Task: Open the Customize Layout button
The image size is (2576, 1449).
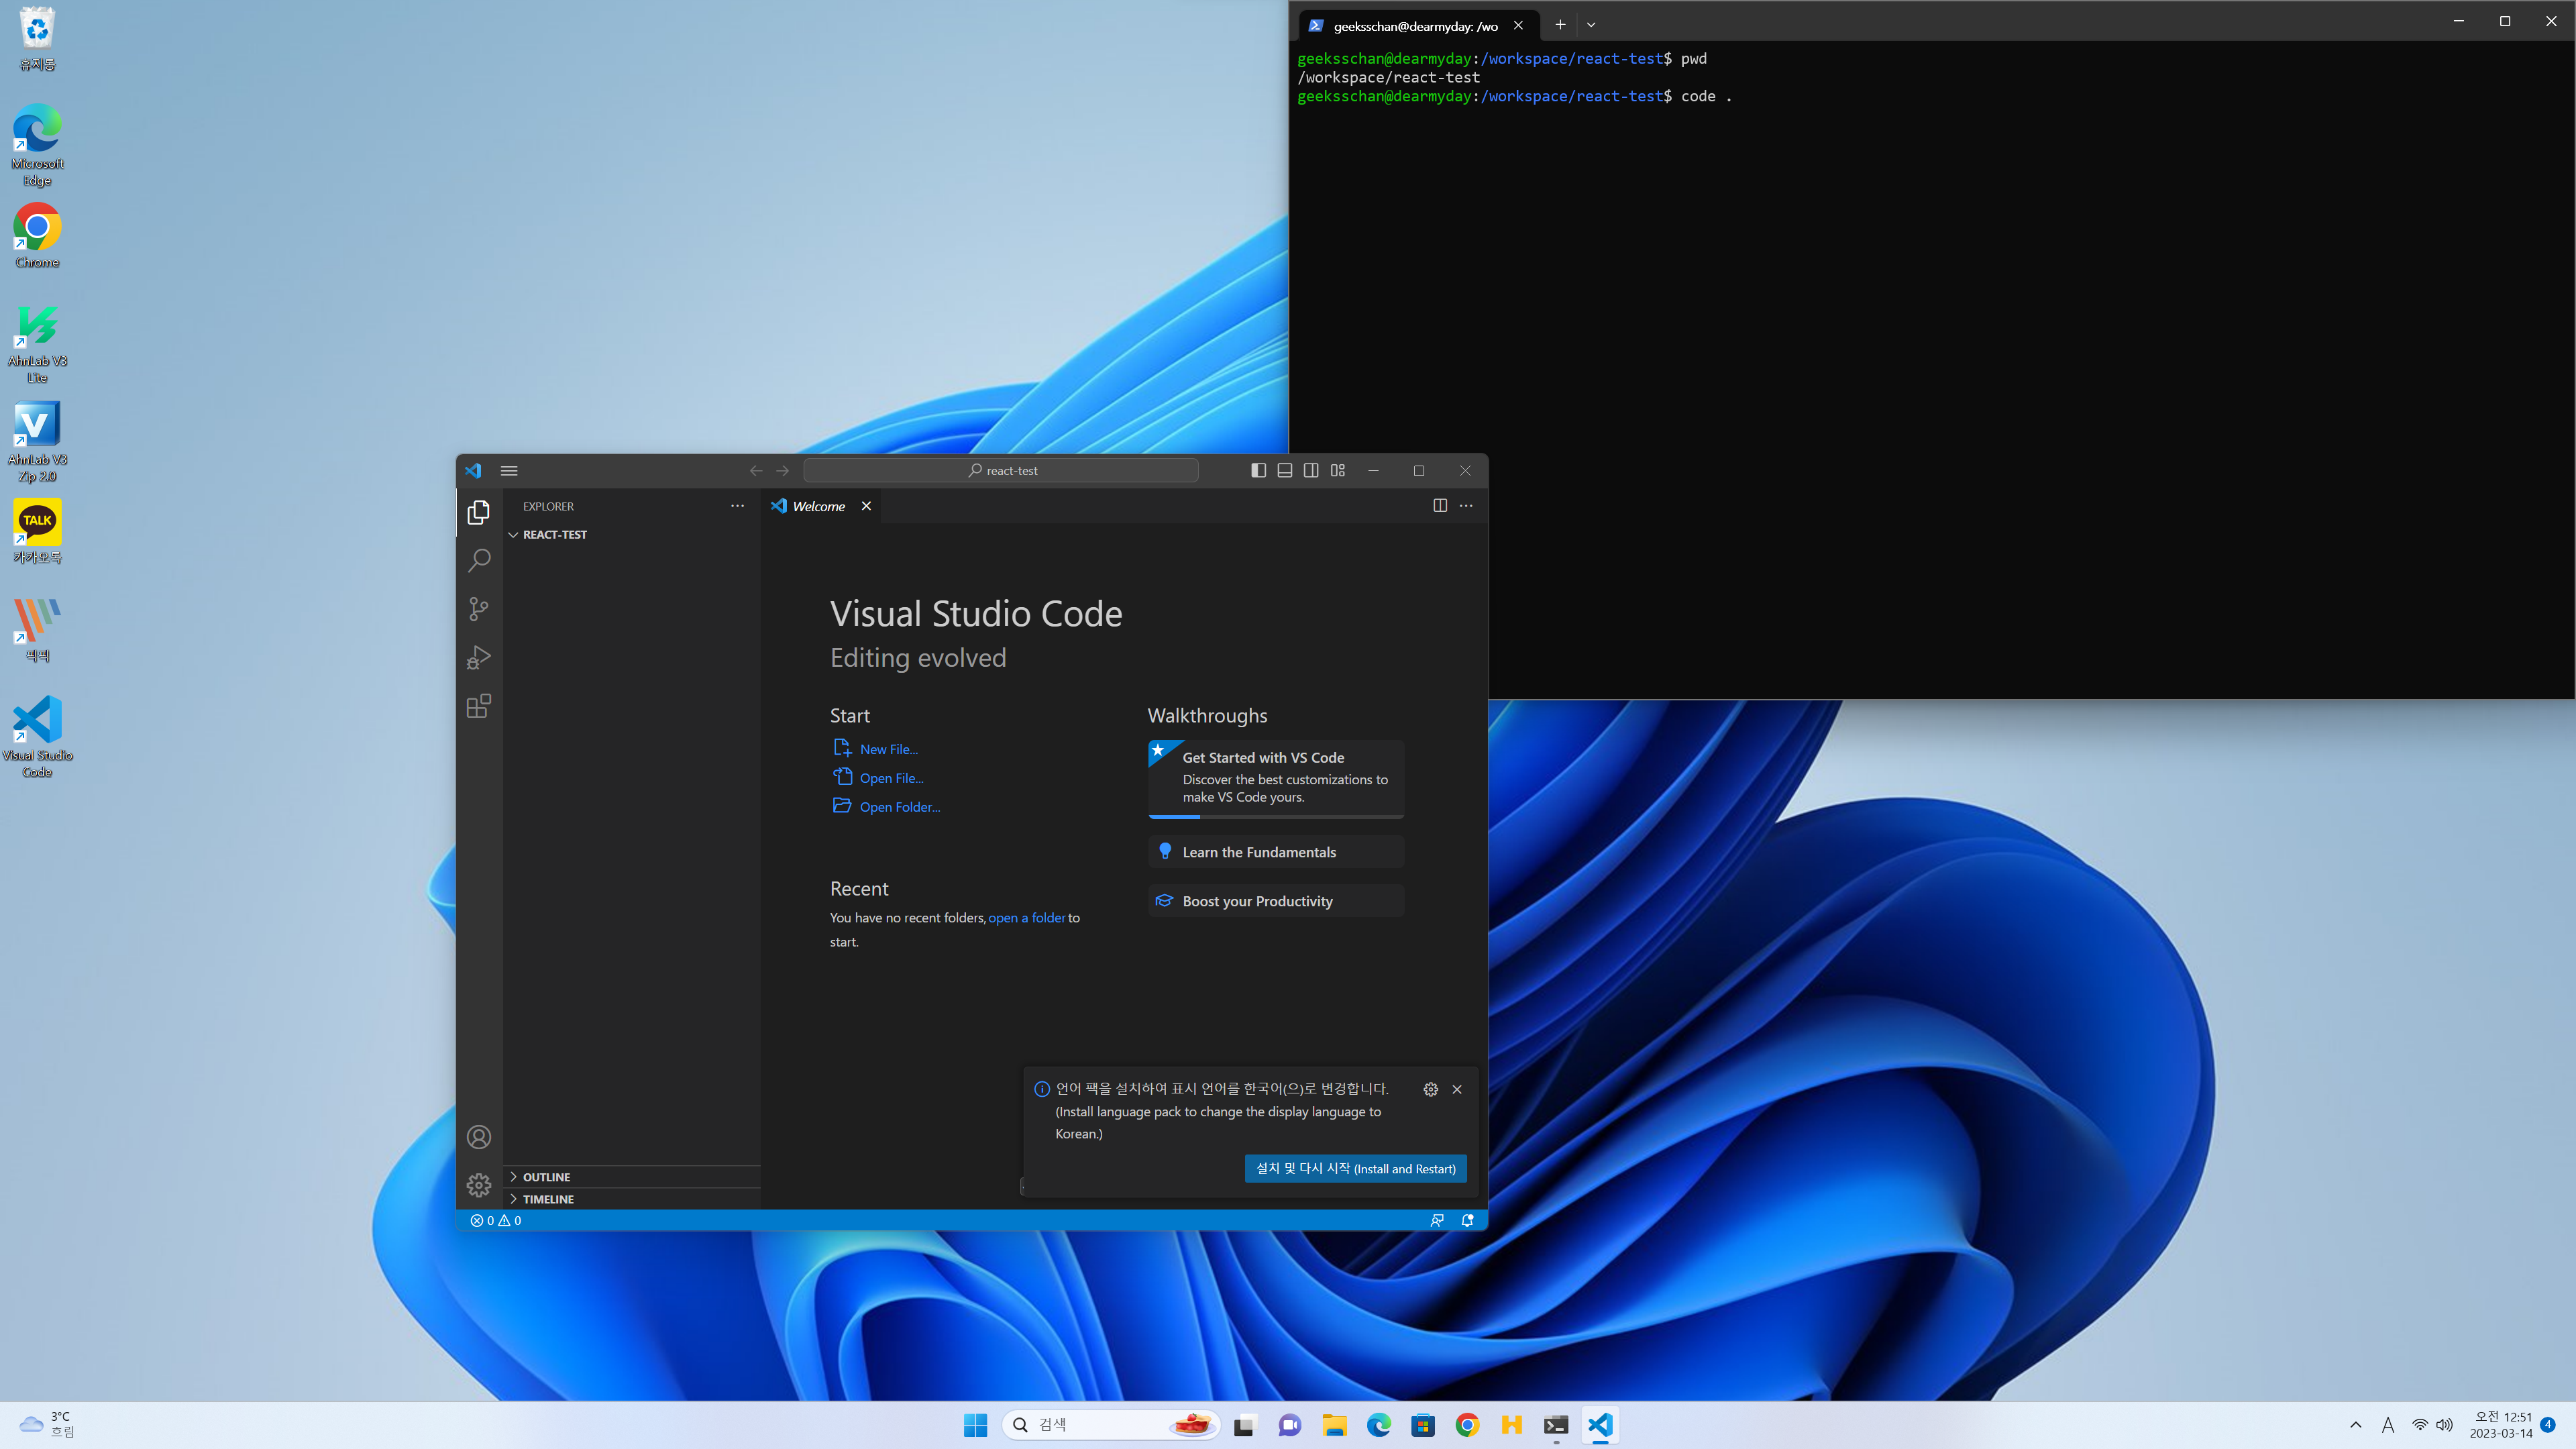Action: tap(1338, 471)
